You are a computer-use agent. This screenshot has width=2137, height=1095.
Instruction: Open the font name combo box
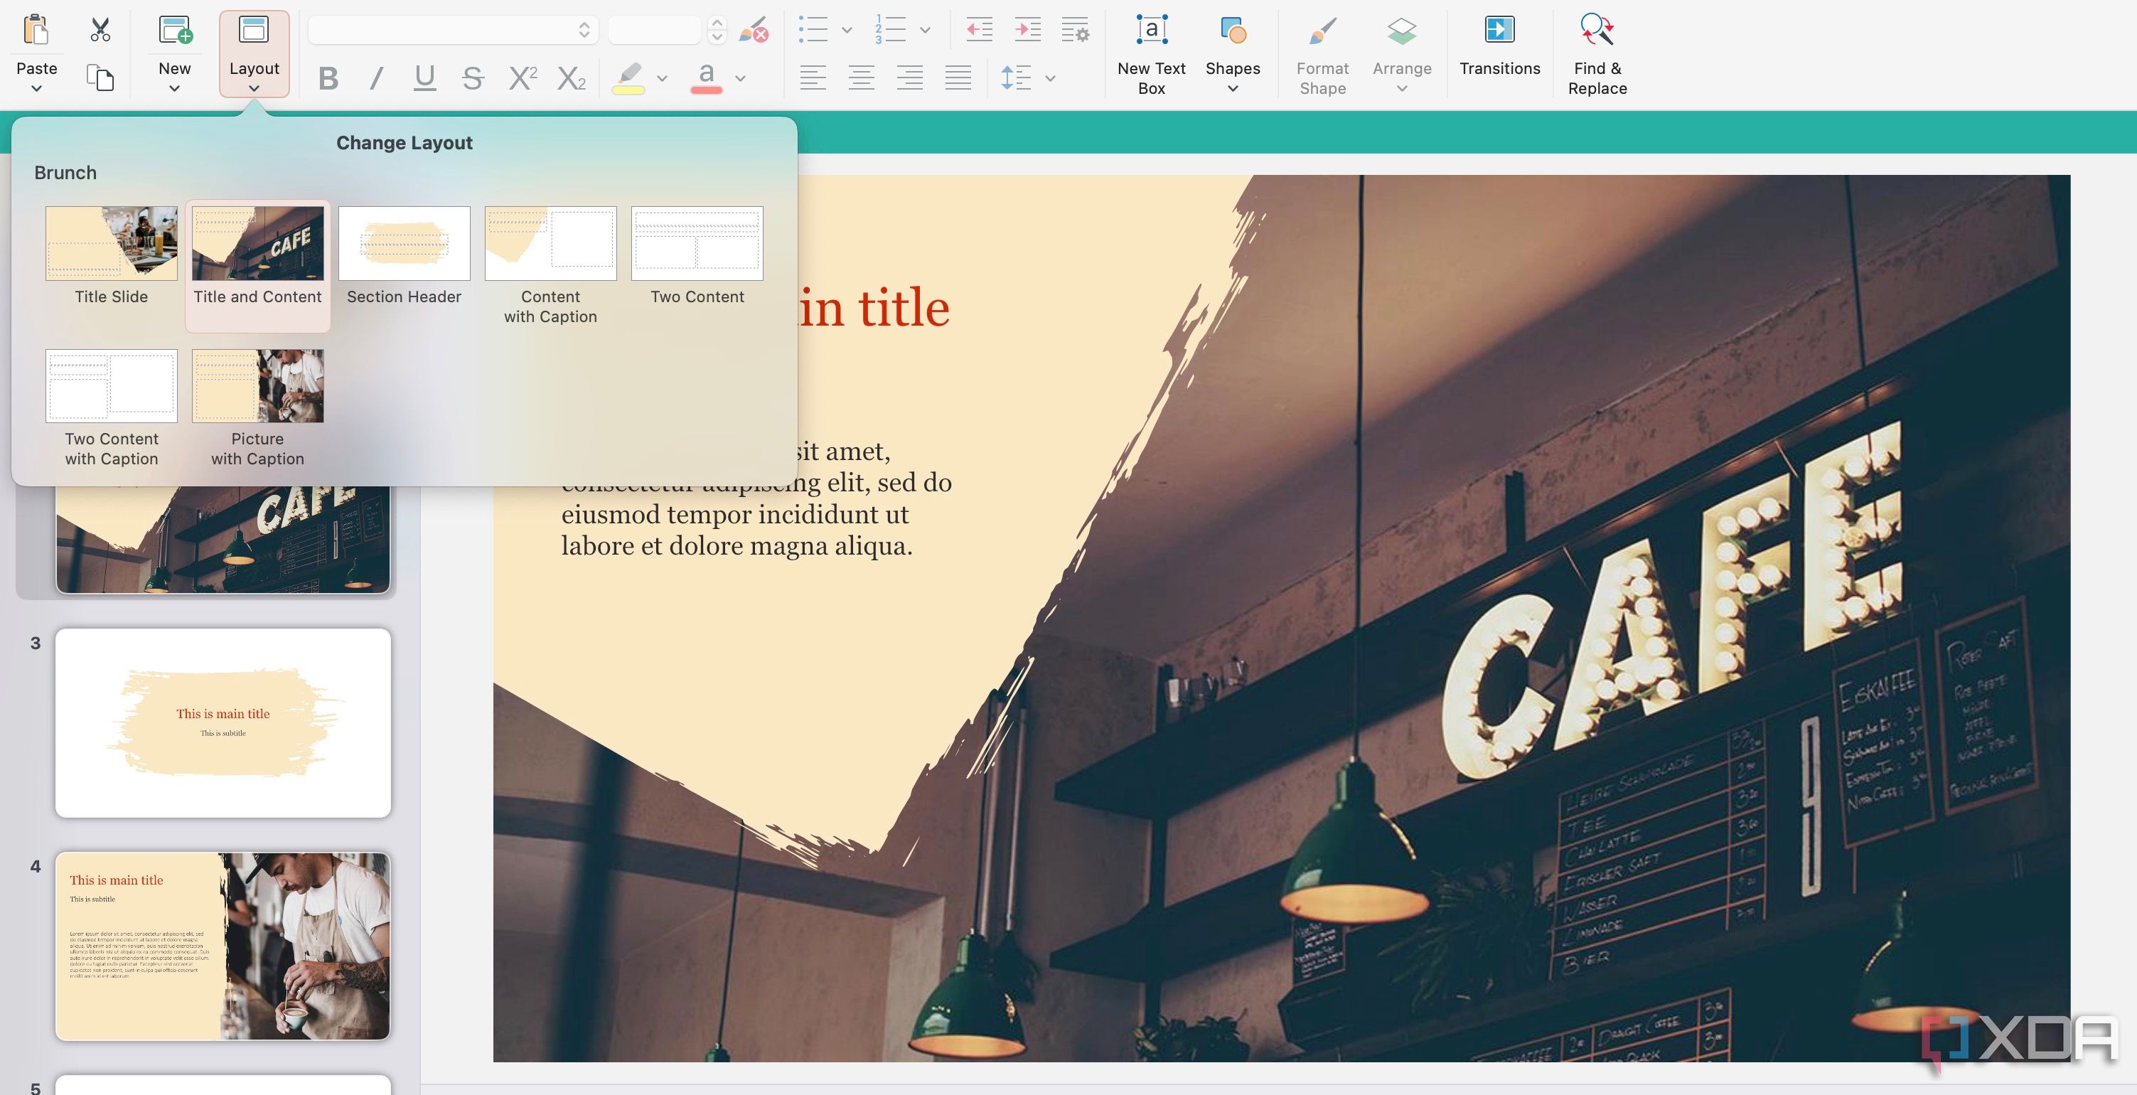point(453,31)
